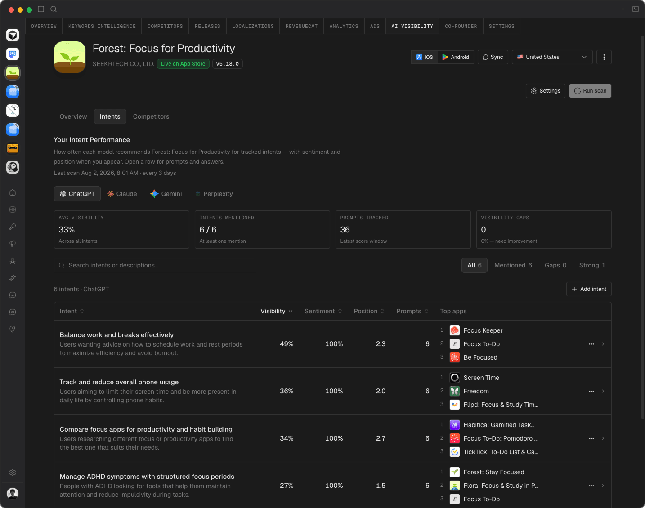
Task: Open row menu for Compare focus apps
Action: tap(591, 438)
